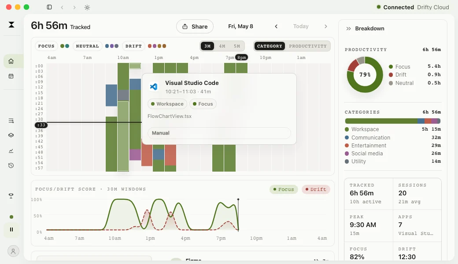This screenshot has height=264, width=458.
Task: Click the red Drift color dot in breakdown
Action: click(x=391, y=75)
